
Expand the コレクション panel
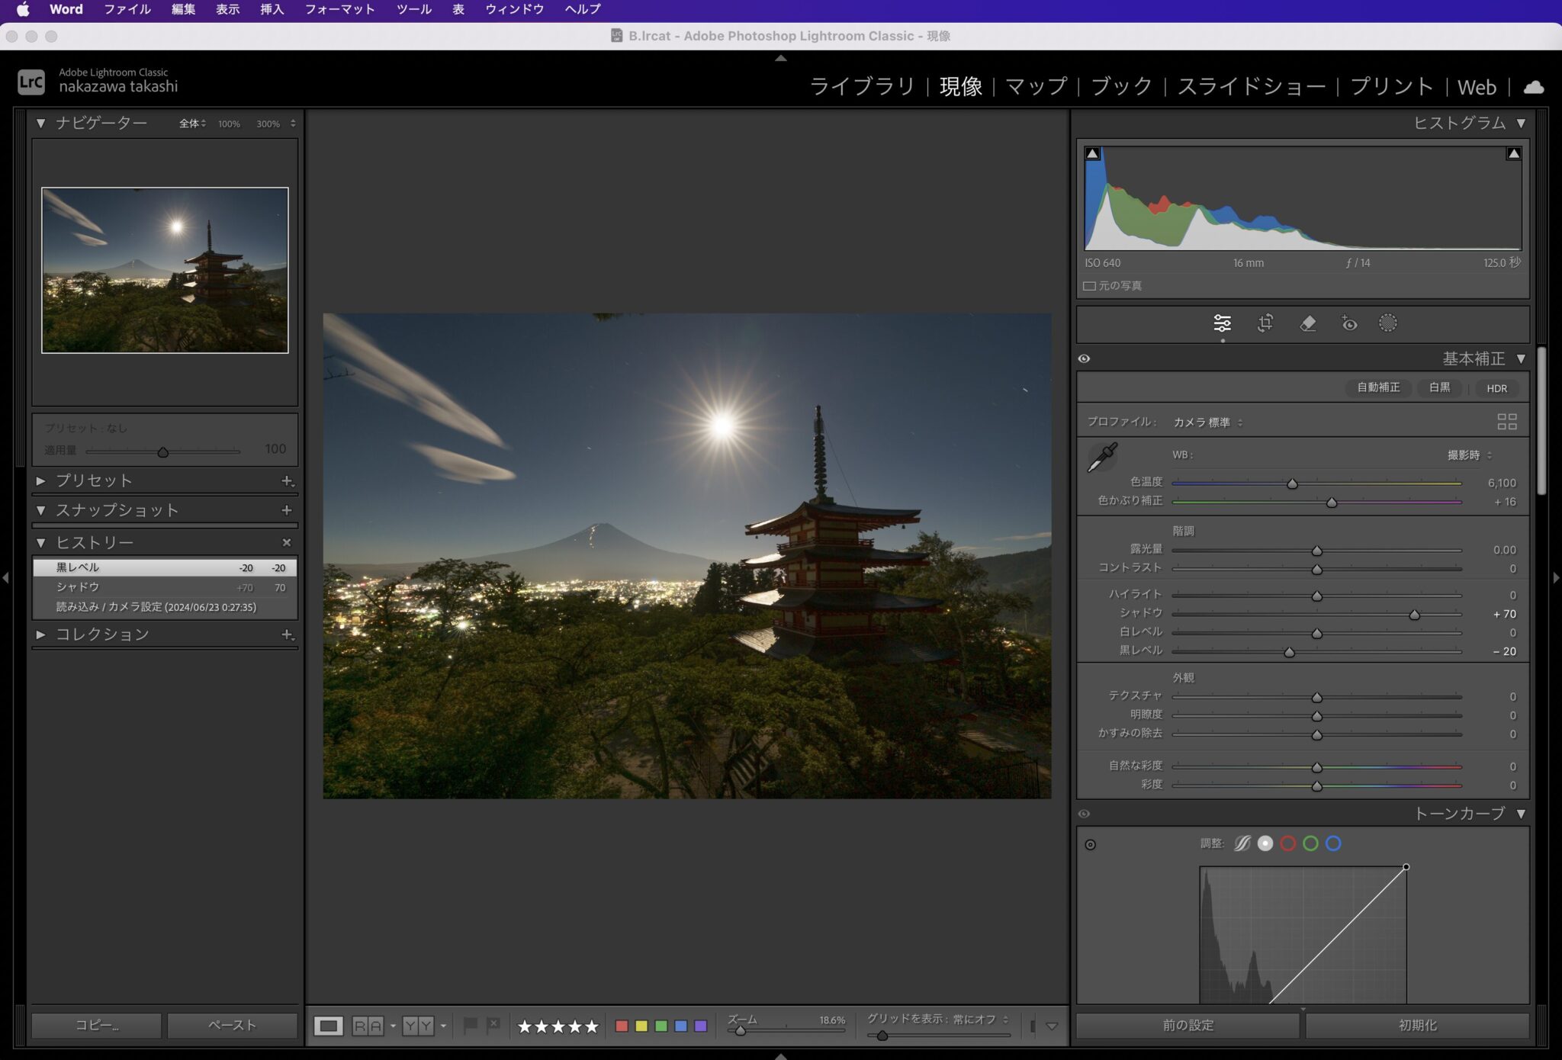tap(41, 634)
